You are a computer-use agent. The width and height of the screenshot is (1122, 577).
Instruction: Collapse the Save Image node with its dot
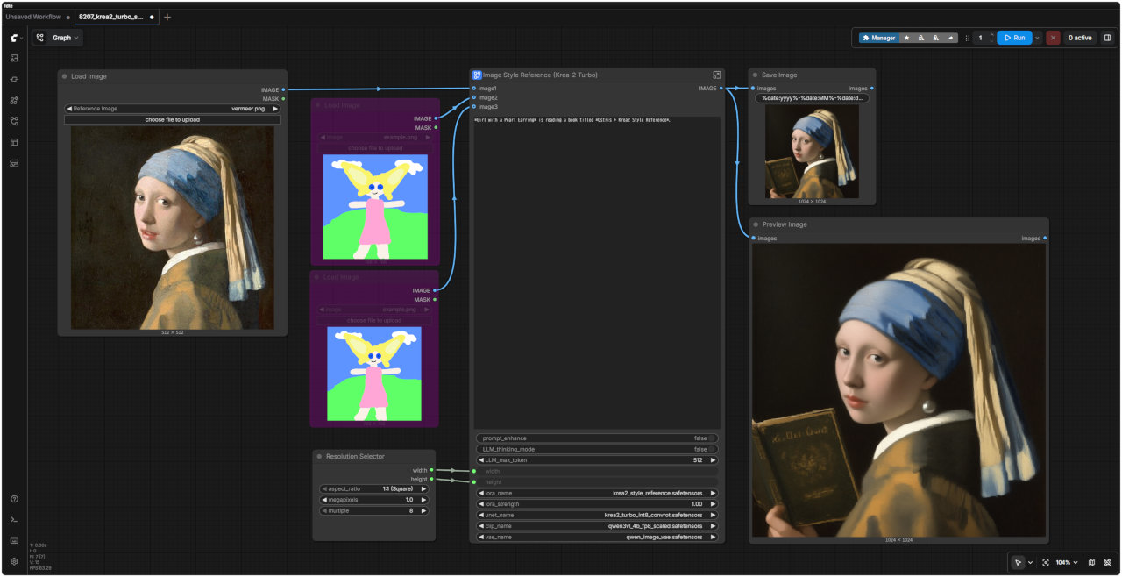(756, 75)
